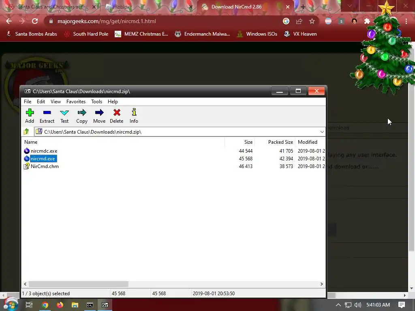This screenshot has height=311, width=415.
Task: Click the 7-Zip taskbar button
Action: click(105, 305)
